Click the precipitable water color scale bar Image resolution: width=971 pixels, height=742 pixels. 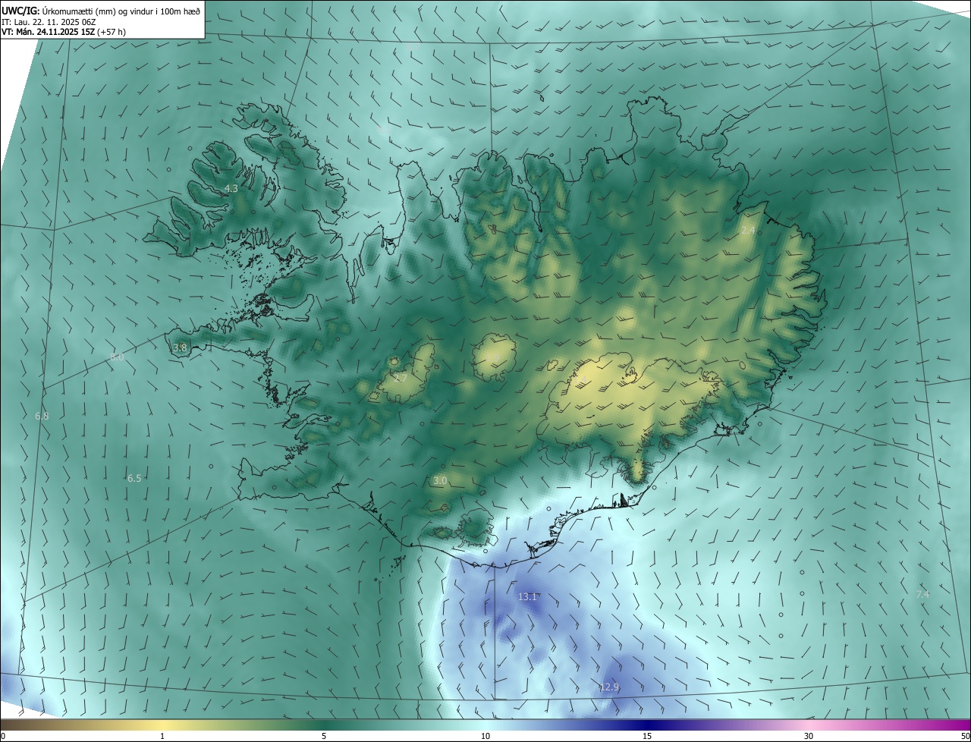[x=485, y=725]
